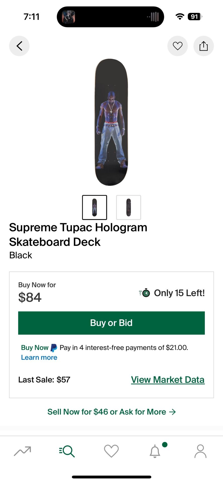Tap the stopwatch icon beside Only 15 Left
The width and height of the screenshot is (223, 483).
coord(145,293)
